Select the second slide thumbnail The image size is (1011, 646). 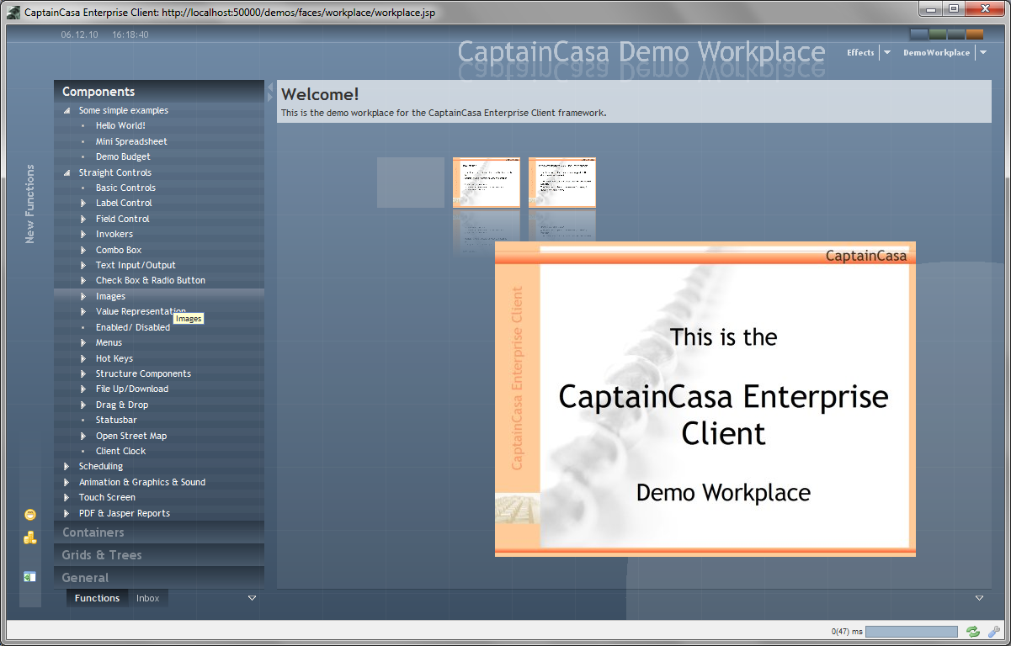pos(487,183)
